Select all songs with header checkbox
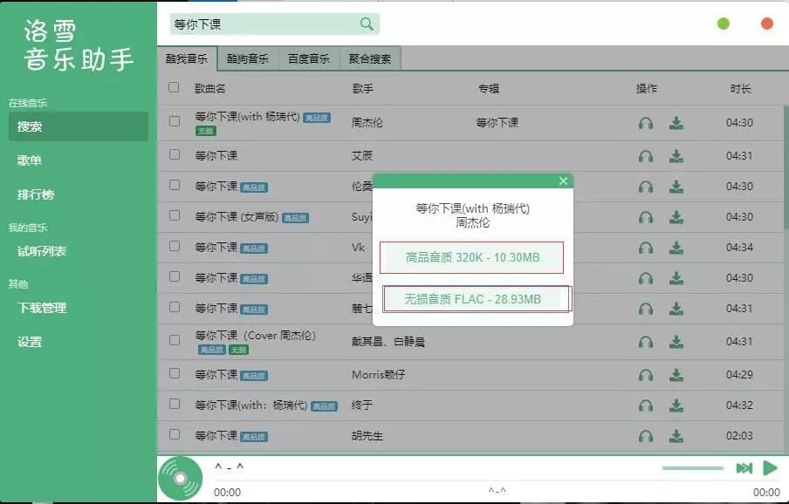Viewport: 789px width, 504px height. 173,88
